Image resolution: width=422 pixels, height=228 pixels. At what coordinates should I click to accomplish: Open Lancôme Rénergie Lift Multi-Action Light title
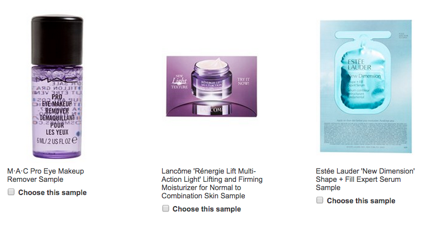point(212,183)
